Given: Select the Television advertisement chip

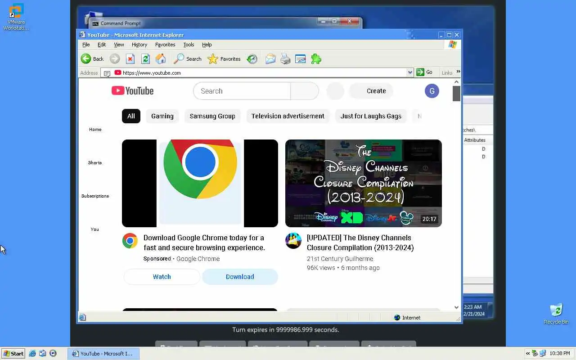Looking at the screenshot, I should [x=288, y=116].
